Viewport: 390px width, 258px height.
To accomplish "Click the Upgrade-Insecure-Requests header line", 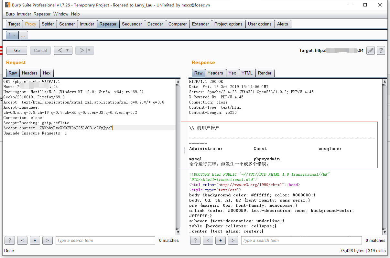I will (35, 133).
